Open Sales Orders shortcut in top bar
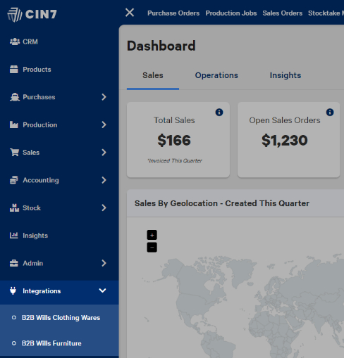This screenshot has width=344, height=358. 283,13
